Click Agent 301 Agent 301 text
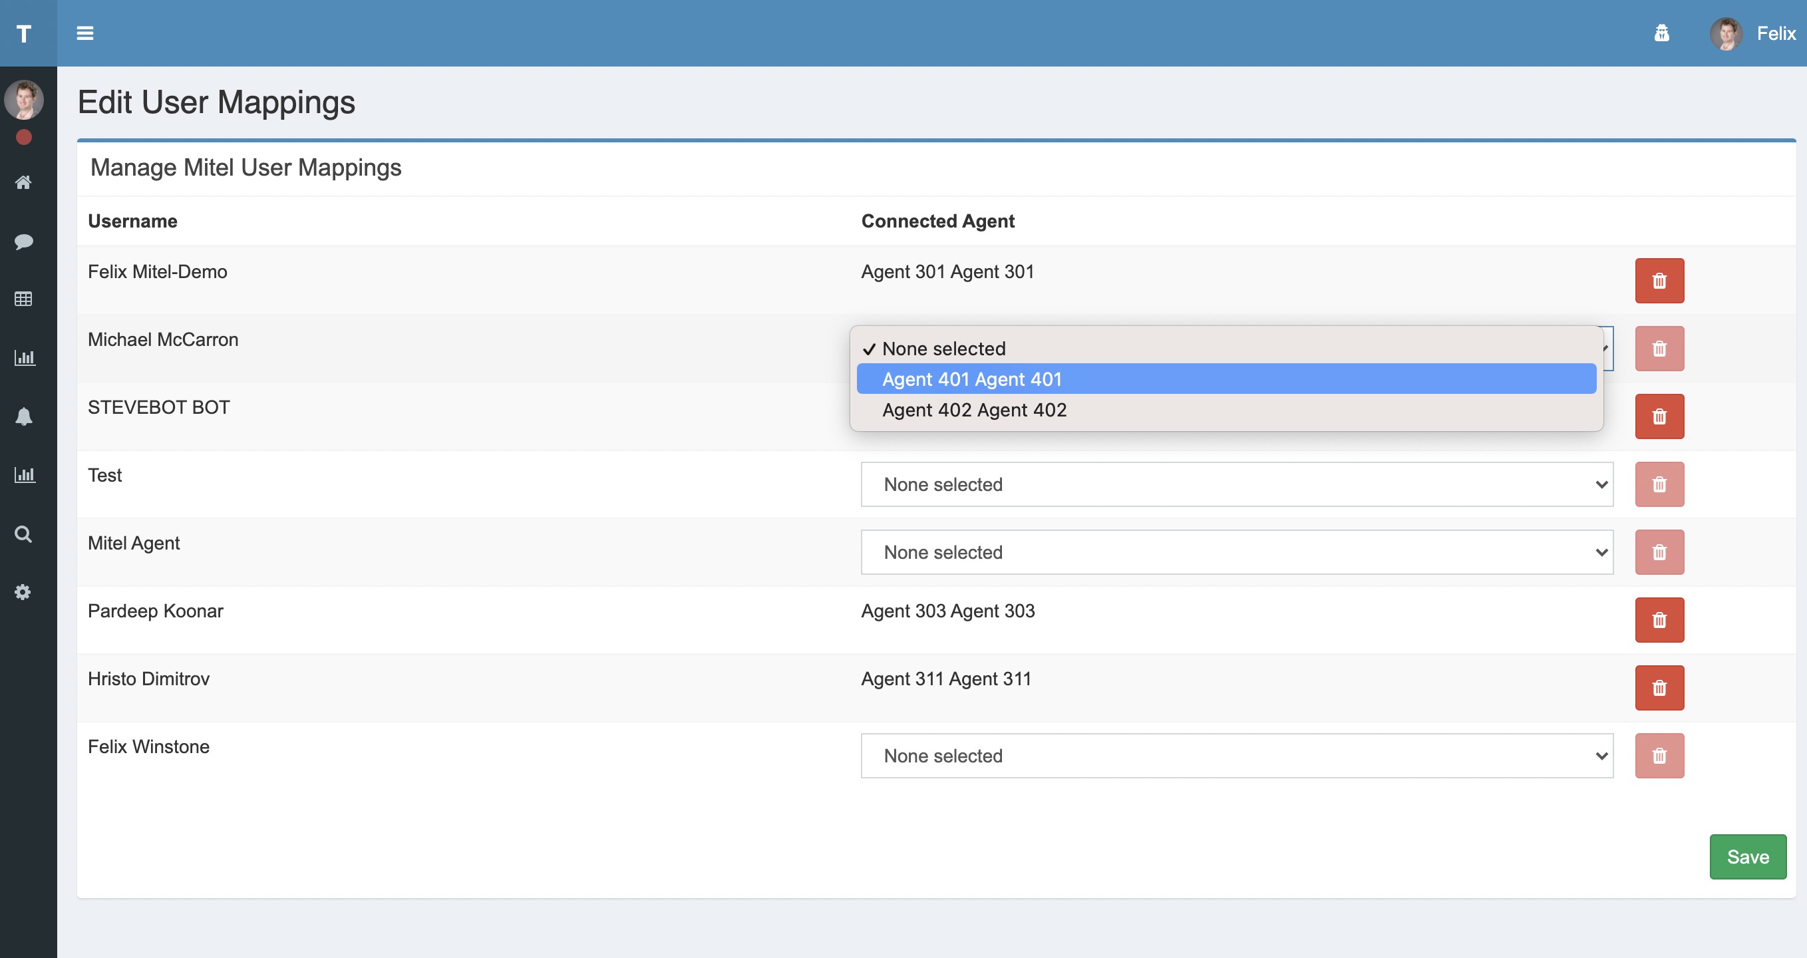This screenshot has height=958, width=1807. pyautogui.click(x=947, y=271)
